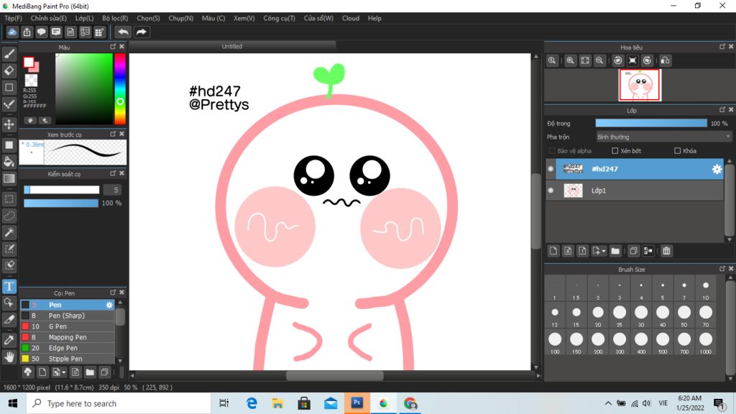Image resolution: width=736 pixels, height=414 pixels.
Task: Toggle visibility of #hd247 layer
Action: [x=551, y=169]
